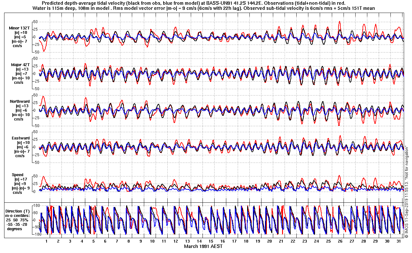
Task: Click day 23 on the date axis
Action: click(x=305, y=241)
